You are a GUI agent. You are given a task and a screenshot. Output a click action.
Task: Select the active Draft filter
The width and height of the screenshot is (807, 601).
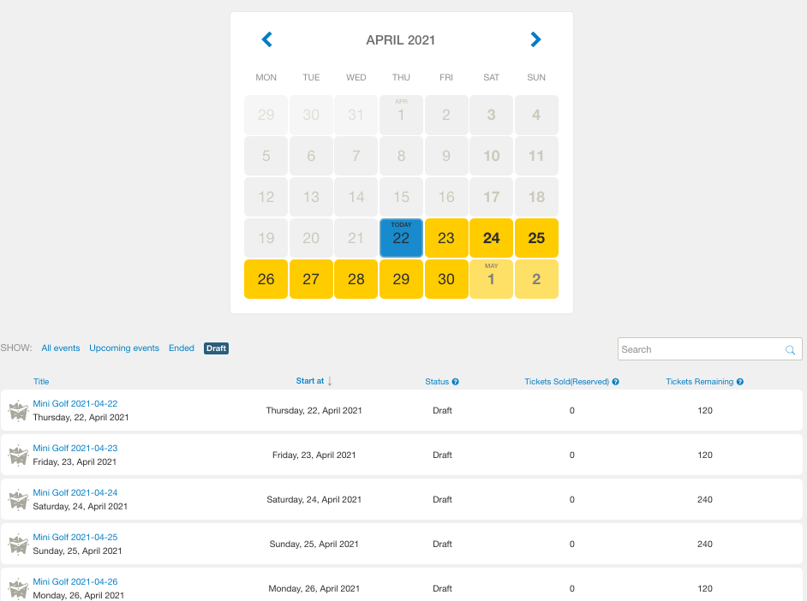pyautogui.click(x=216, y=348)
